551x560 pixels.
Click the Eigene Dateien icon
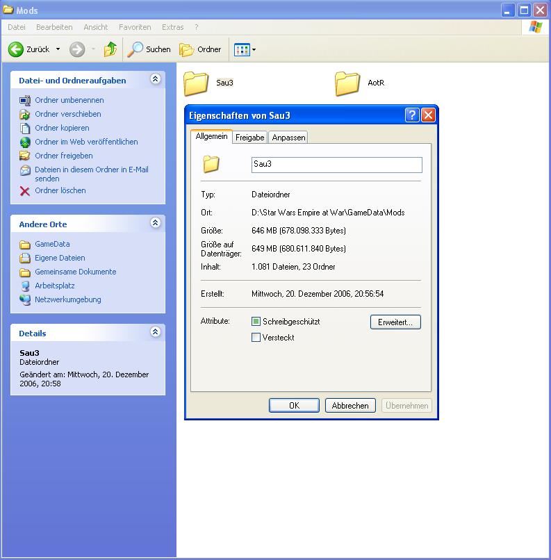[25, 258]
